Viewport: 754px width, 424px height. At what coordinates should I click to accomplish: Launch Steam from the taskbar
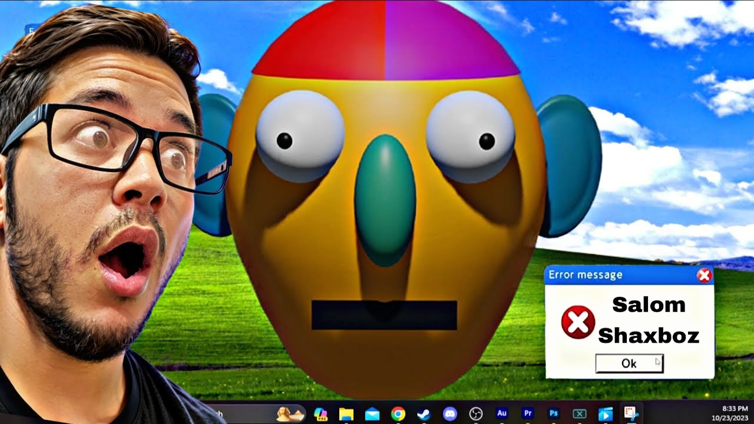tap(424, 414)
